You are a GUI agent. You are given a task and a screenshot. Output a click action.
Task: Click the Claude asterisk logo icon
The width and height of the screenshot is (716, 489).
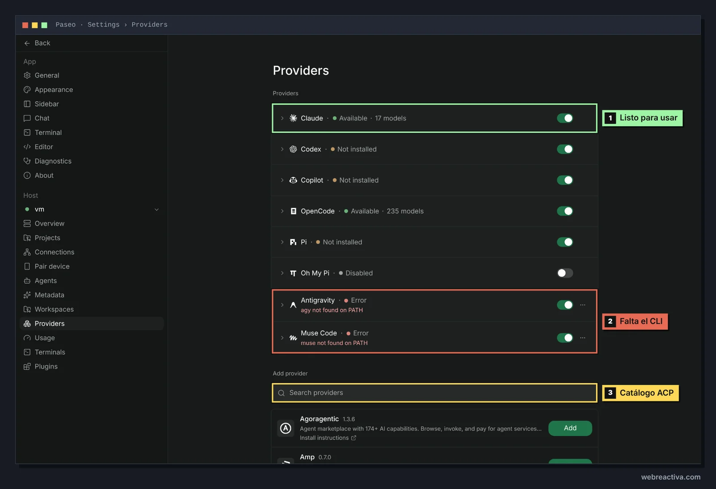click(293, 118)
